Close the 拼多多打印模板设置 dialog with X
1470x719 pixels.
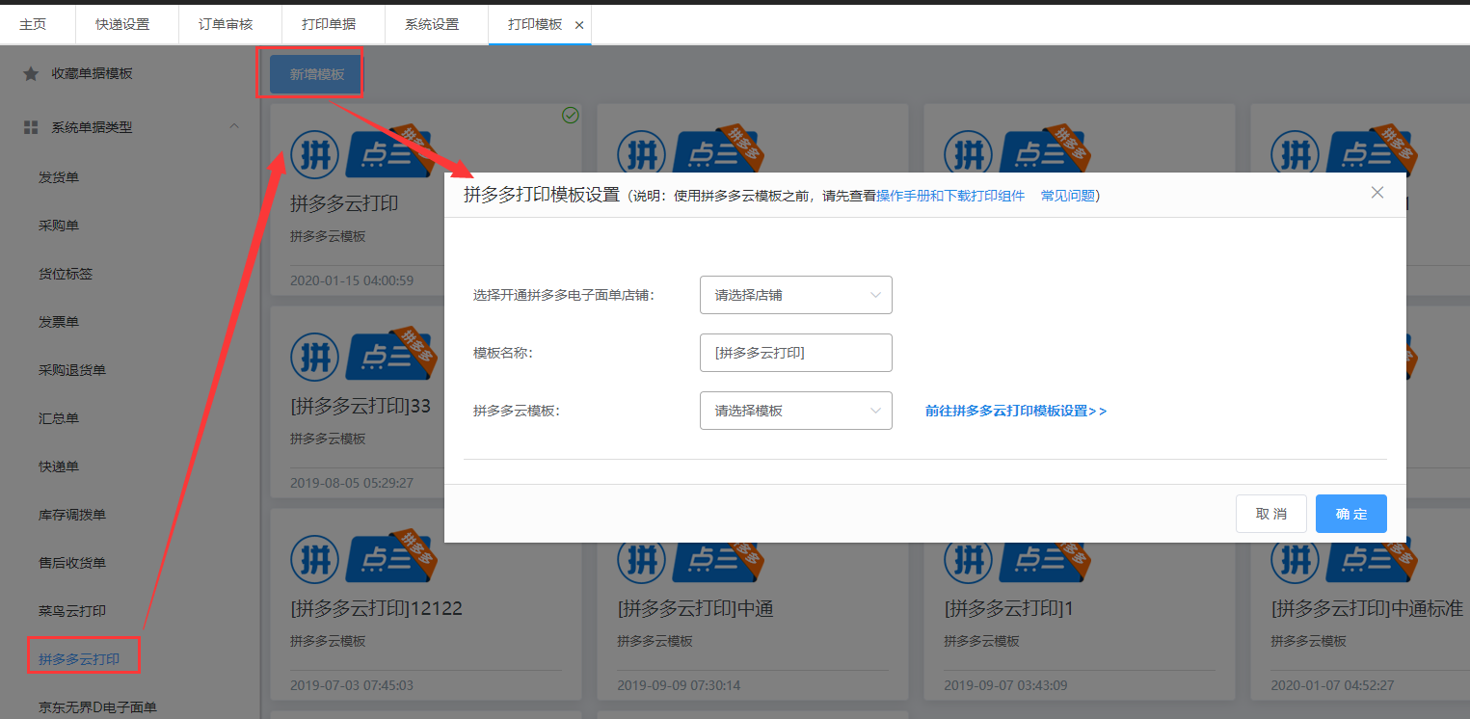(1376, 193)
